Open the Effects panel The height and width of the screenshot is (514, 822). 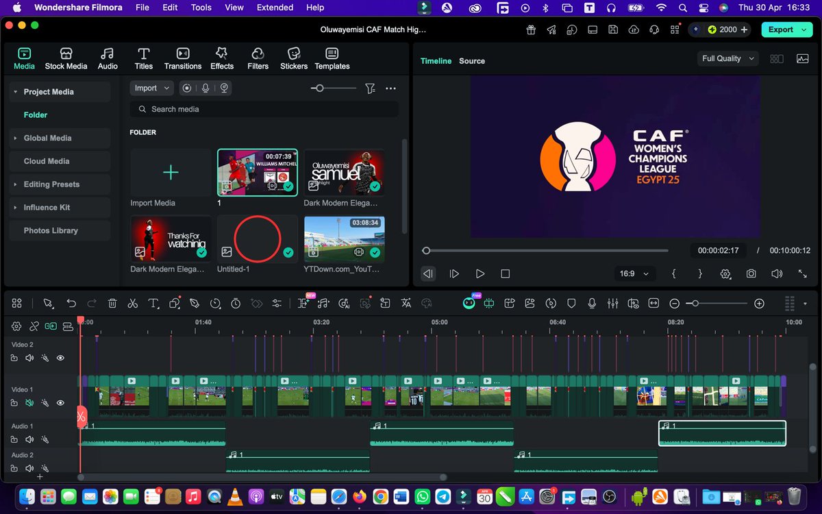pyautogui.click(x=222, y=59)
